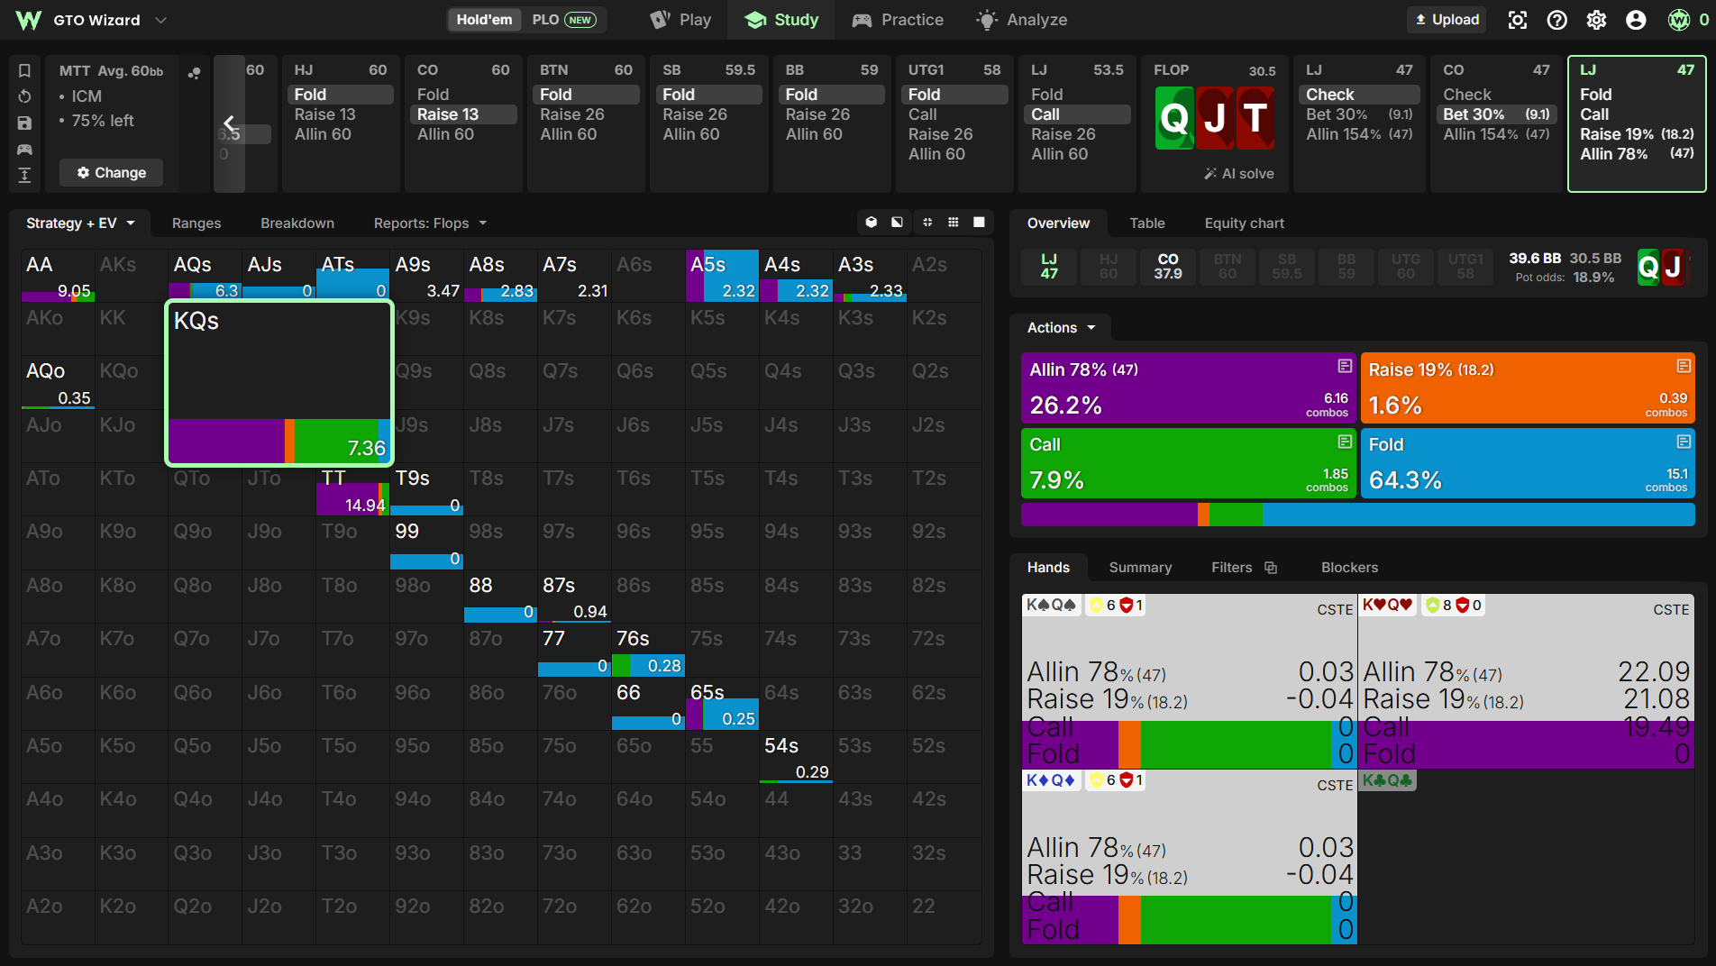Click the reset/refresh icon in left sidebar
The width and height of the screenshot is (1716, 966).
pyautogui.click(x=24, y=96)
